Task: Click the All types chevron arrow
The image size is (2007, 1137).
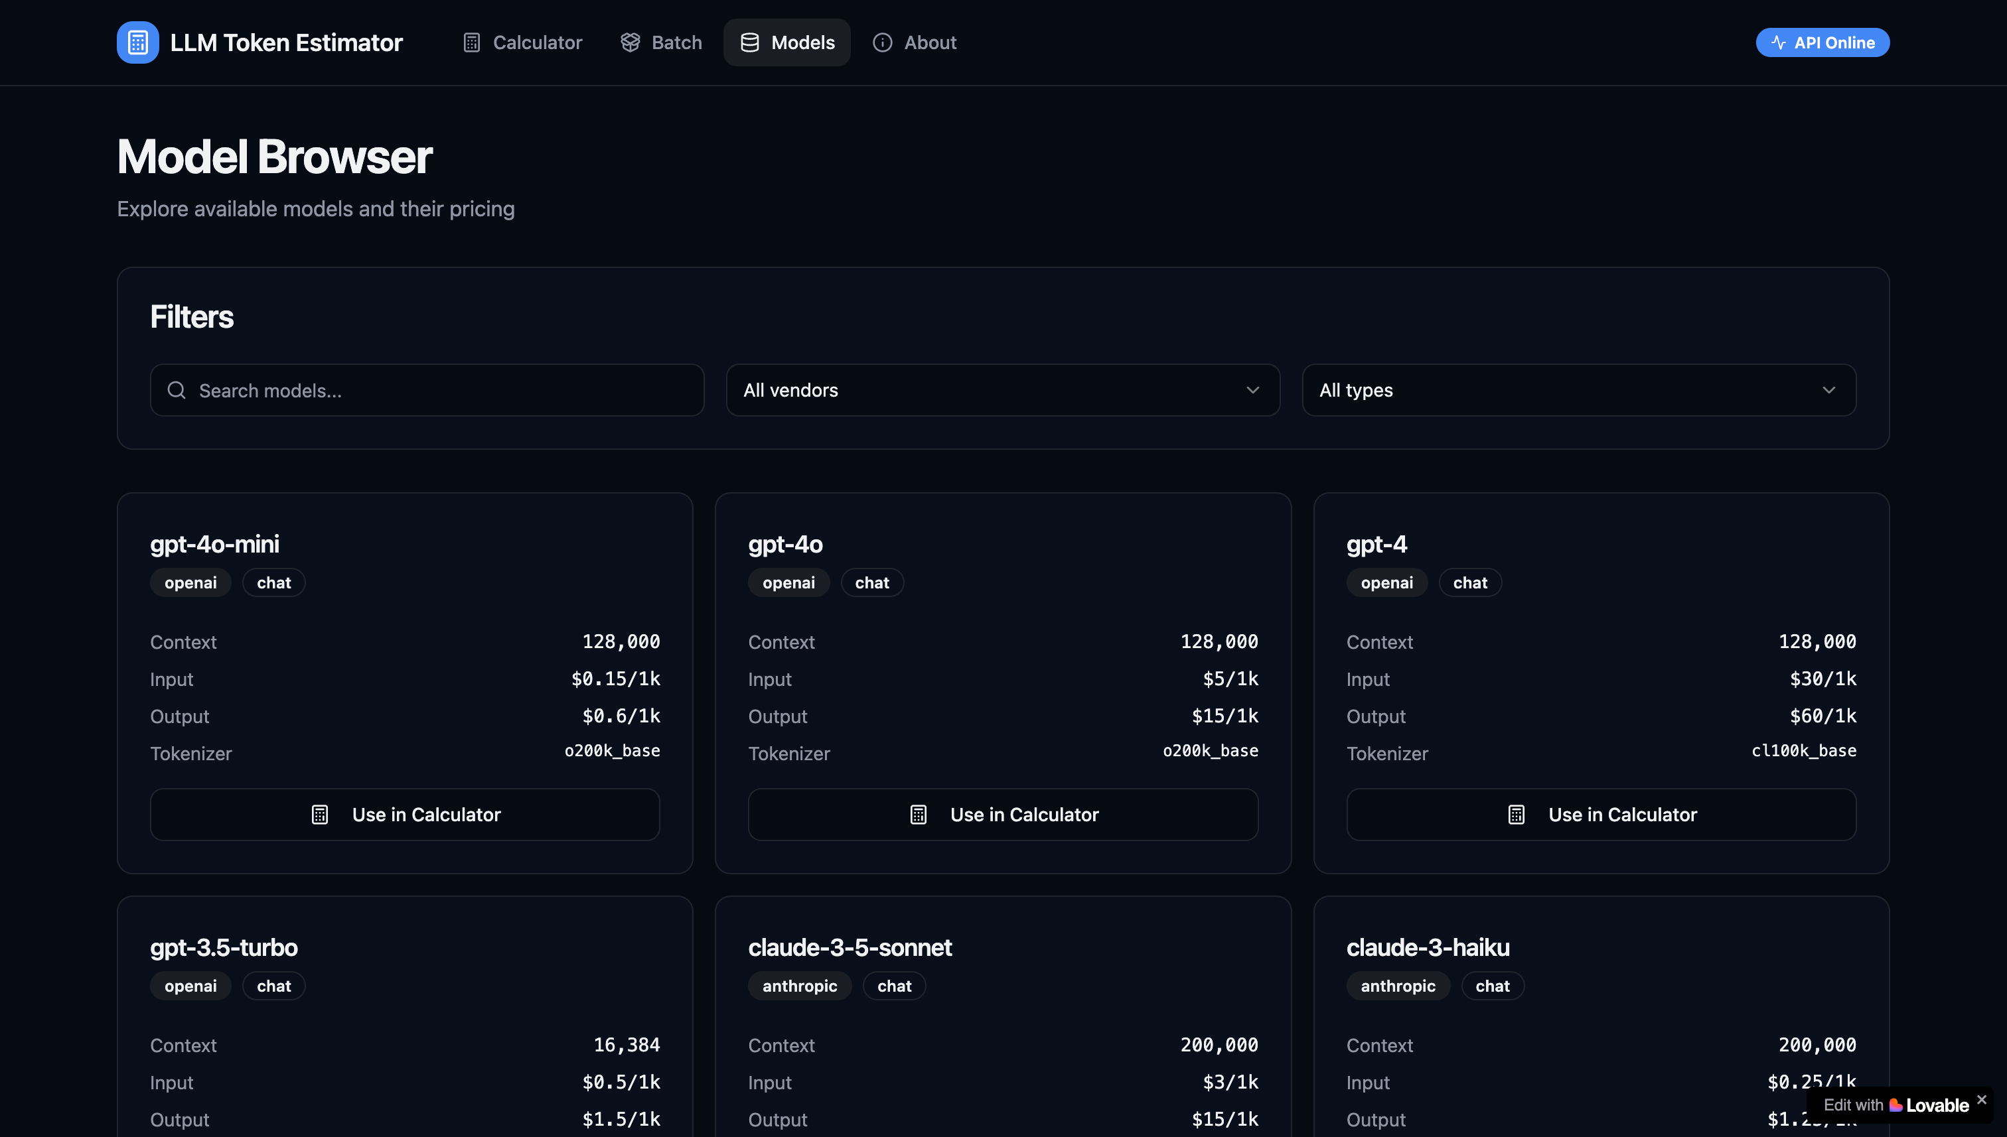Action: 1829,389
